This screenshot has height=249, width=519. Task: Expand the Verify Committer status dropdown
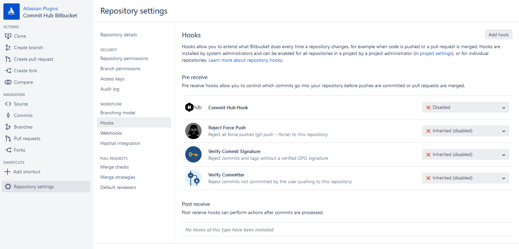pyautogui.click(x=465, y=178)
